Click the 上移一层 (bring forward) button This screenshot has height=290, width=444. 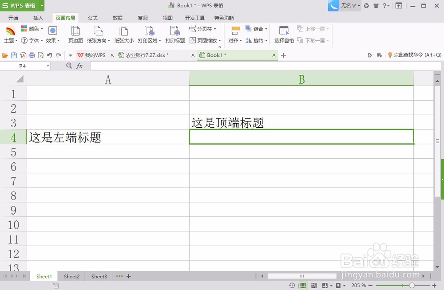pos(313,28)
